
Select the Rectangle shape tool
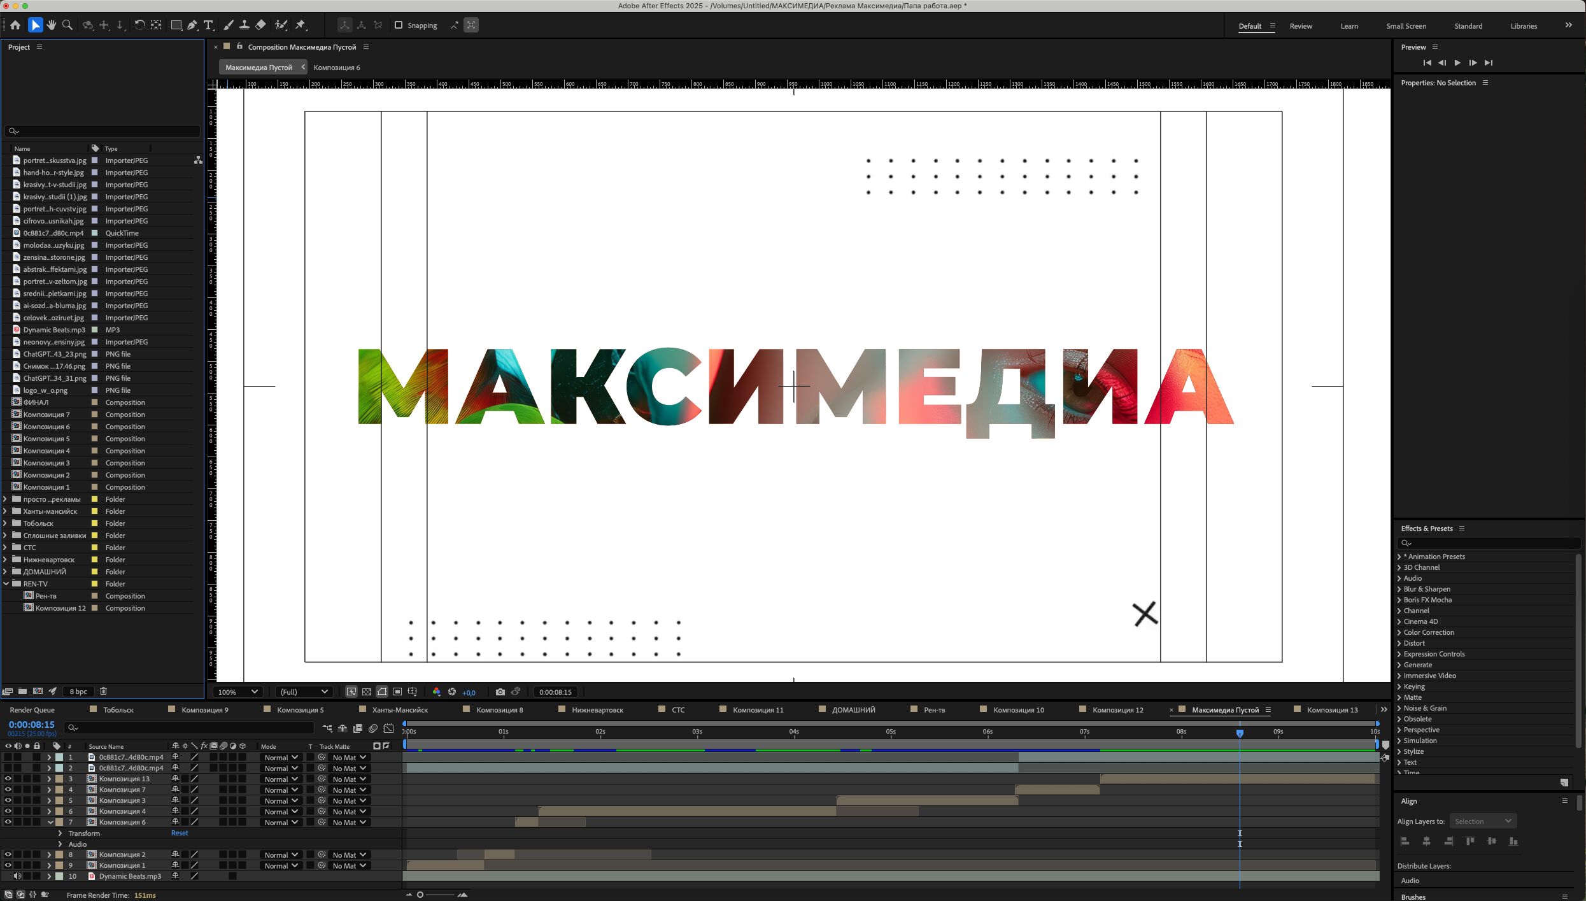(x=176, y=25)
